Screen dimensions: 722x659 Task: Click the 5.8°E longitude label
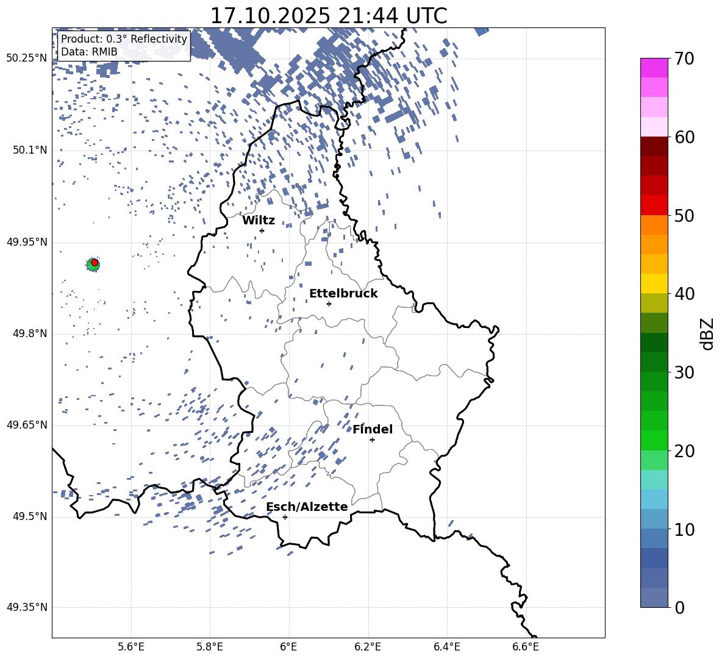[210, 647]
